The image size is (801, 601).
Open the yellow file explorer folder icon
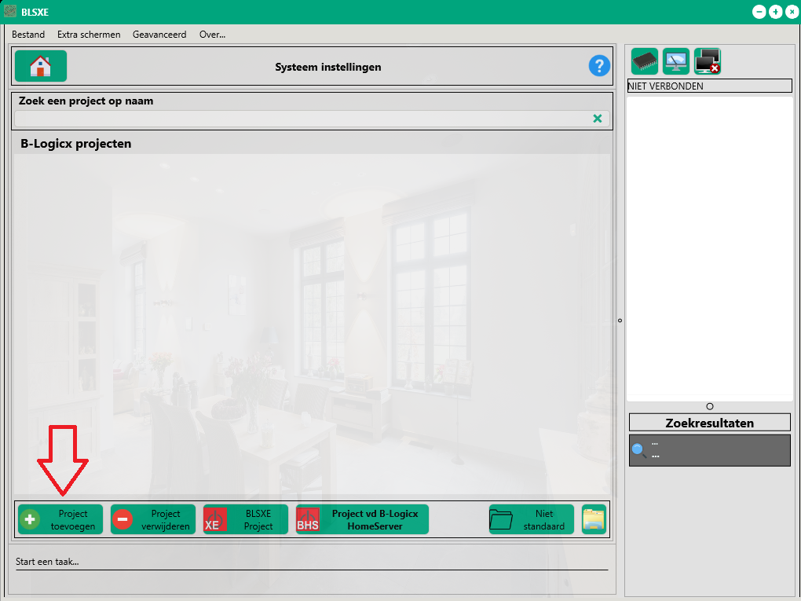594,520
